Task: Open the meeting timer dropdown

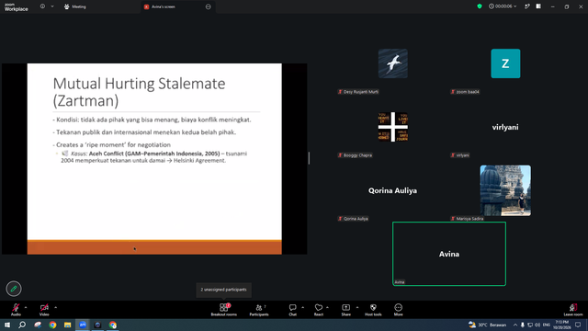Action: tap(503, 6)
